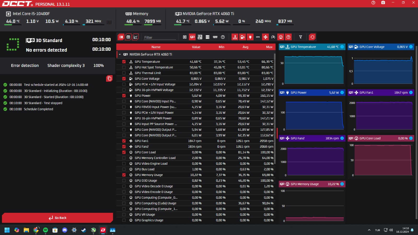418x235 pixels.
Task: Check the GPU Thermal Limit checkbox
Action: pos(124,73)
